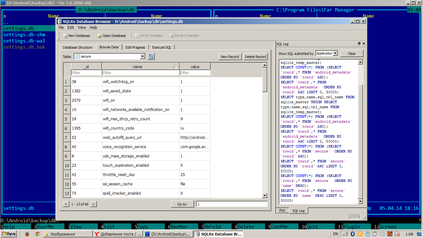
Task: Open Firefox from the taskbar
Action: tap(27, 234)
